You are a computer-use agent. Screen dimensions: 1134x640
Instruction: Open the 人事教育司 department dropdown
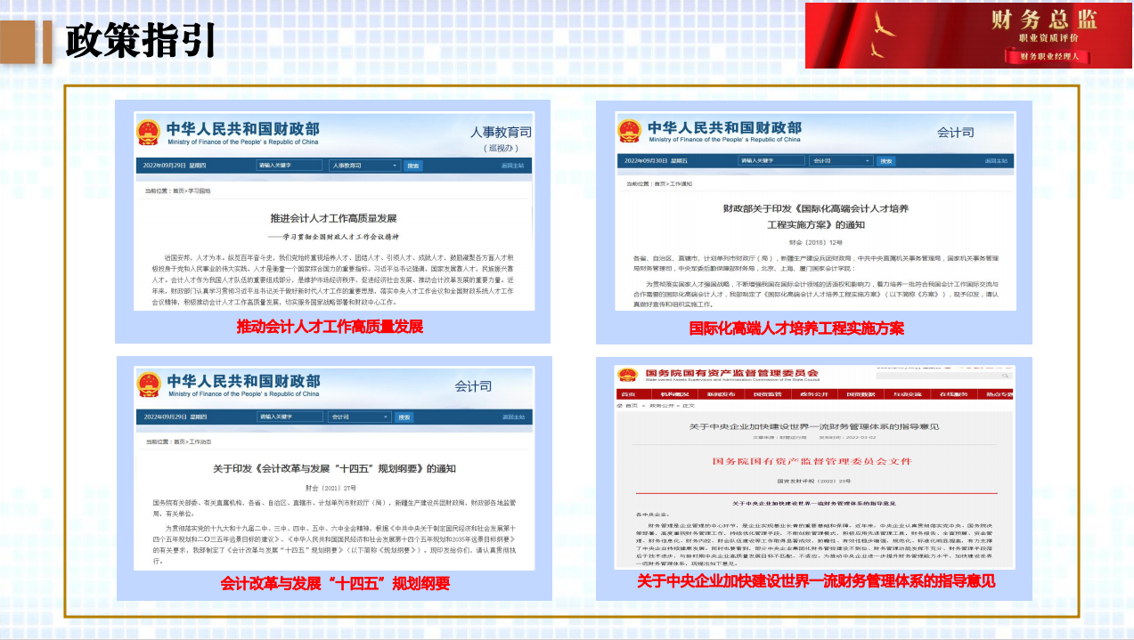click(365, 166)
